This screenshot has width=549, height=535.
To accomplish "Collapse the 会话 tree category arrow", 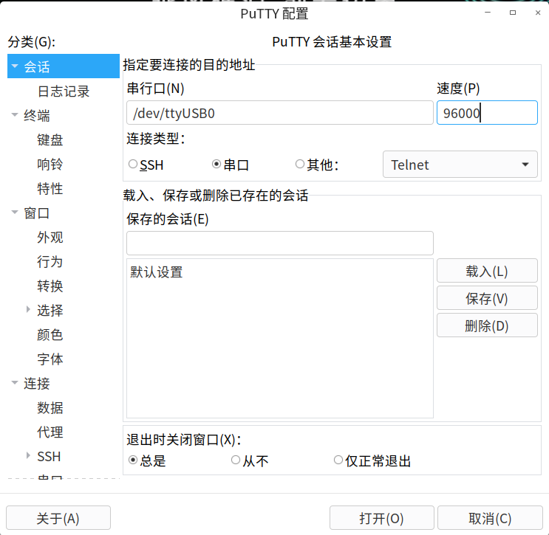I will [15, 66].
